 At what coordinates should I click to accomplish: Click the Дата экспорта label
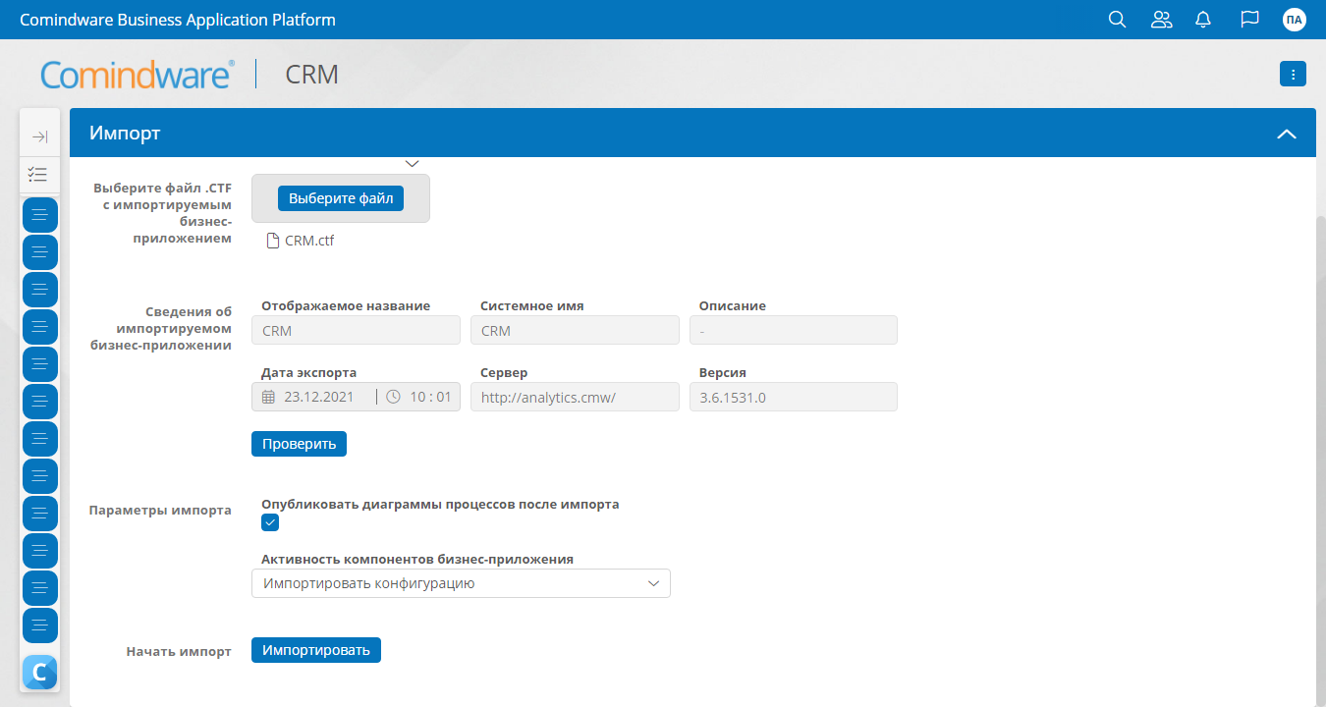pos(309,372)
